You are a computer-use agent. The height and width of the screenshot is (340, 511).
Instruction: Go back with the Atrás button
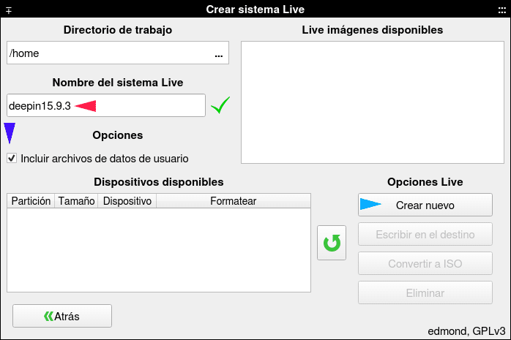[62, 316]
